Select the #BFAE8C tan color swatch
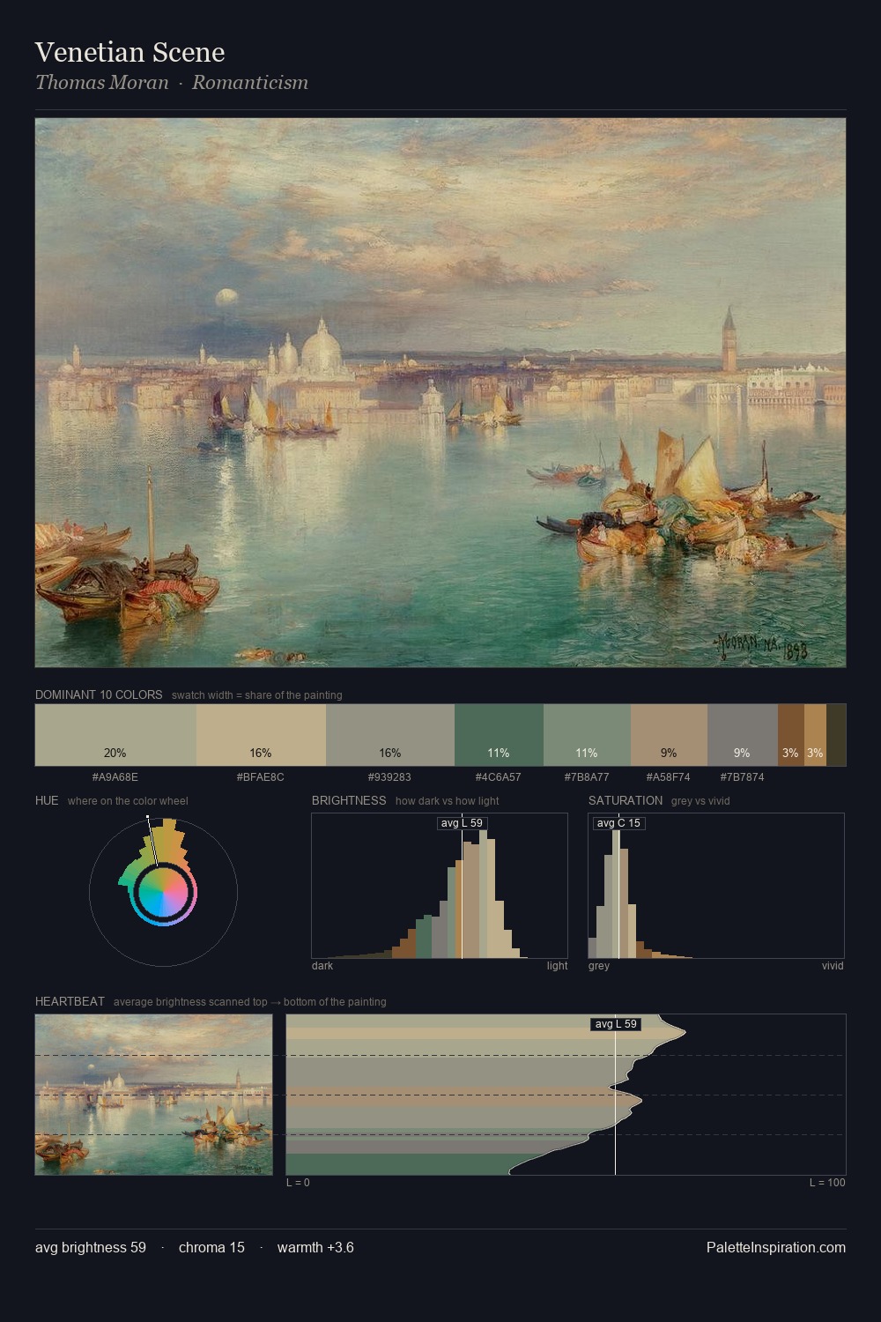 click(261, 734)
